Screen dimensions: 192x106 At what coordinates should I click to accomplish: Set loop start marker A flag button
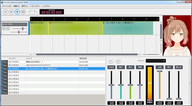(x=30, y=12)
